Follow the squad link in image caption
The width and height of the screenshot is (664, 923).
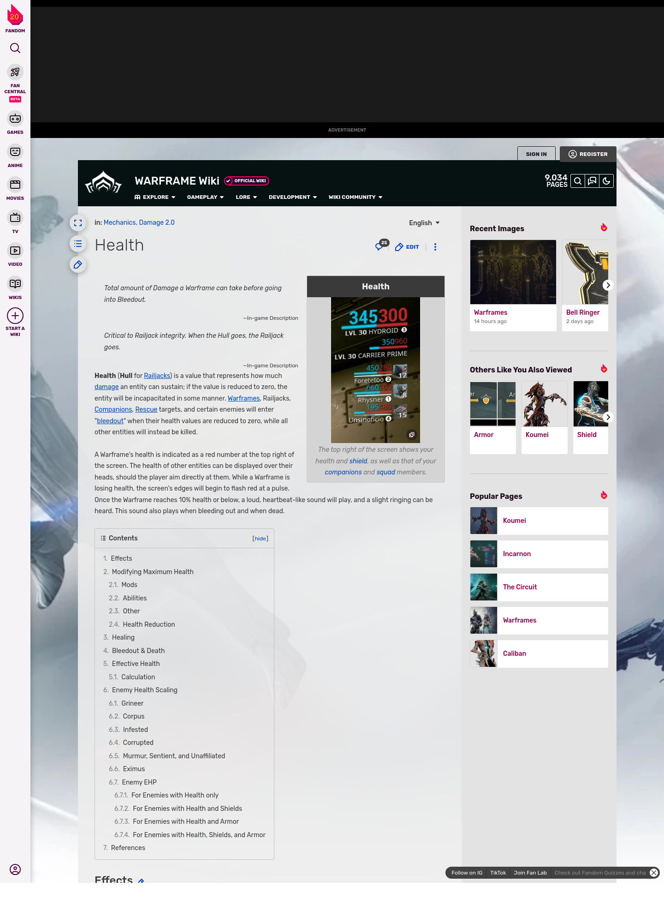tap(386, 472)
